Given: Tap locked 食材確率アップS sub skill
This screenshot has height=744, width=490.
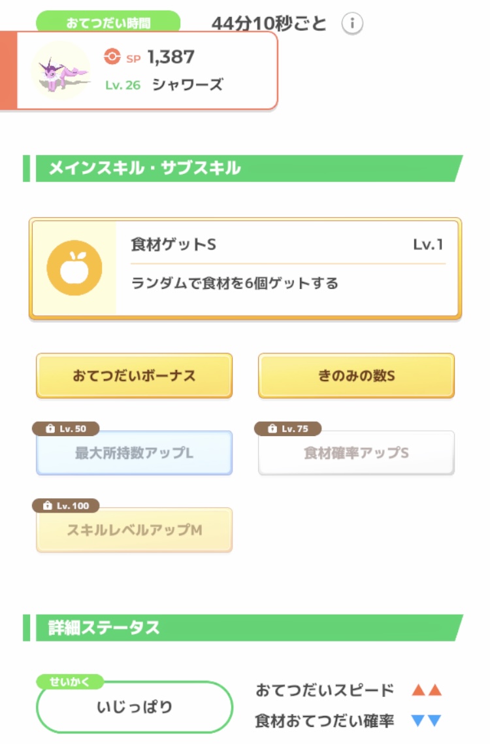Looking at the screenshot, I should [356, 452].
